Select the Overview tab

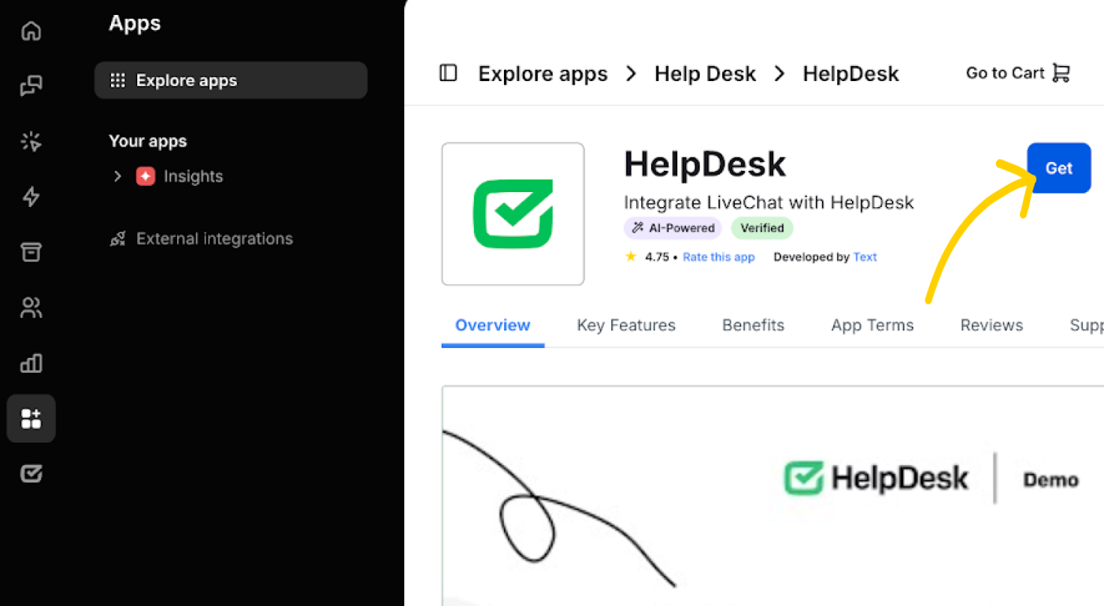tap(493, 325)
